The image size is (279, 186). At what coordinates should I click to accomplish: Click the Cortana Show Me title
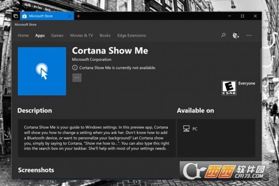pos(110,51)
